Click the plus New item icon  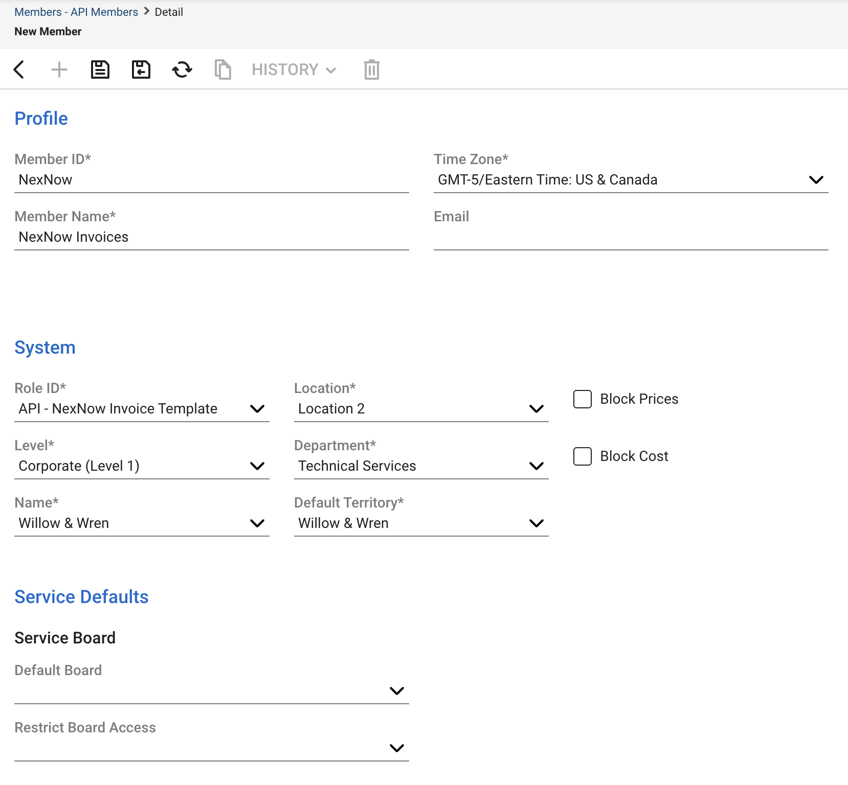point(59,70)
